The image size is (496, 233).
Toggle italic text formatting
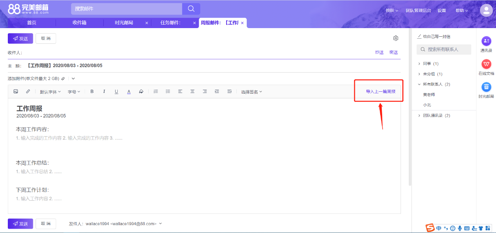(x=104, y=92)
